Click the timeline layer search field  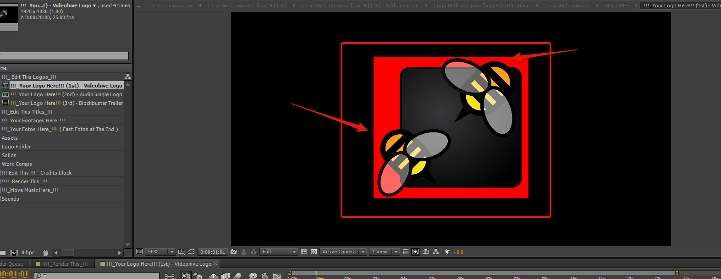tap(97, 275)
